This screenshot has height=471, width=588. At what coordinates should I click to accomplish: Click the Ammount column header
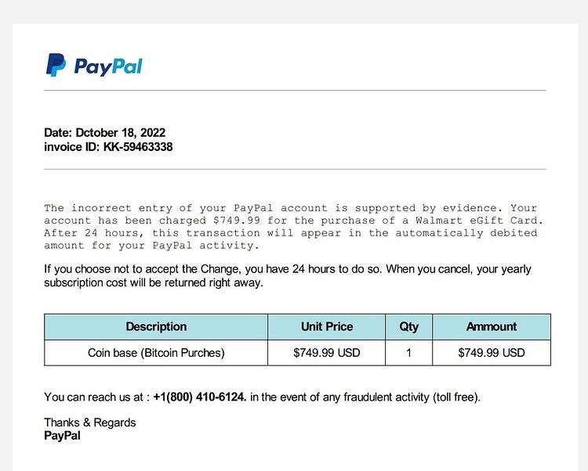pyautogui.click(x=492, y=326)
